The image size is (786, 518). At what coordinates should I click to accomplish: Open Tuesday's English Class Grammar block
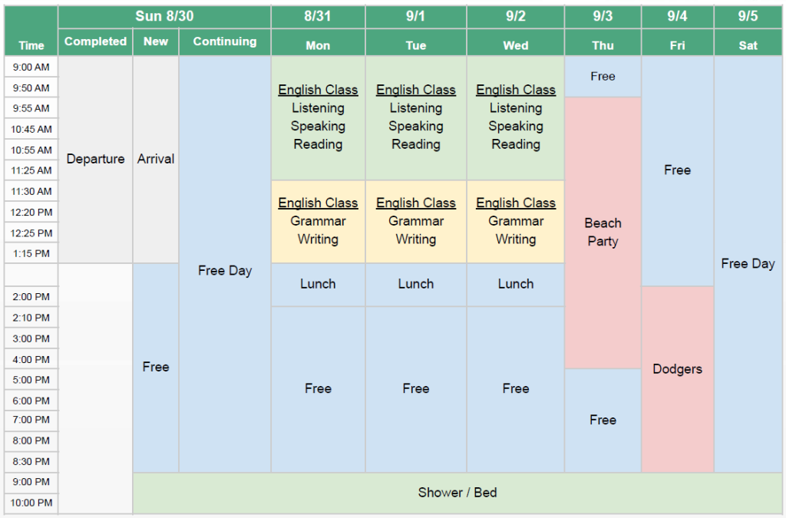click(x=416, y=221)
